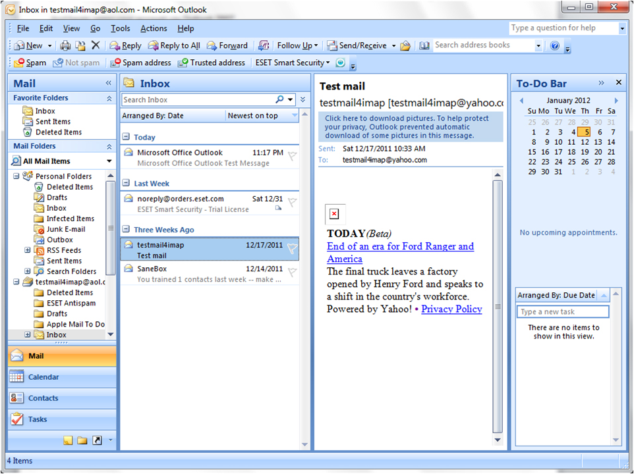Image resolution: width=634 pixels, height=474 pixels.
Task: Switch to the Contacts pane
Action: (62, 398)
